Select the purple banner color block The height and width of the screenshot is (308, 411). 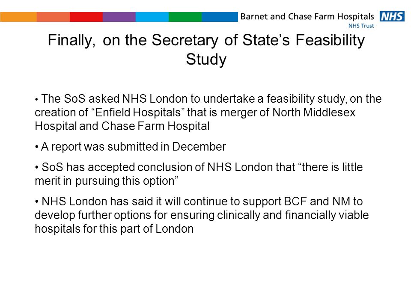(x=119, y=17)
